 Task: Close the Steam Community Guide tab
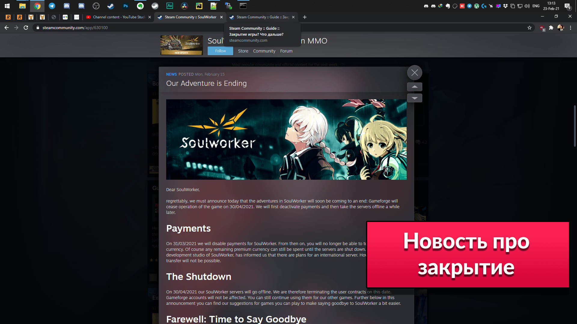(x=293, y=17)
